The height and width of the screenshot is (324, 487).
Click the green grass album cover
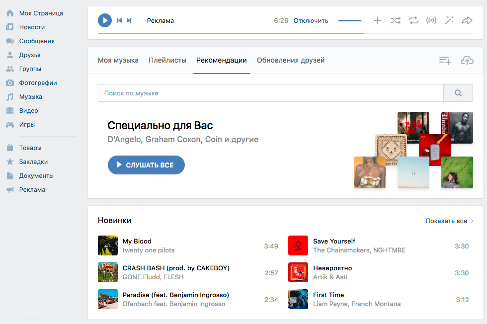457,172
